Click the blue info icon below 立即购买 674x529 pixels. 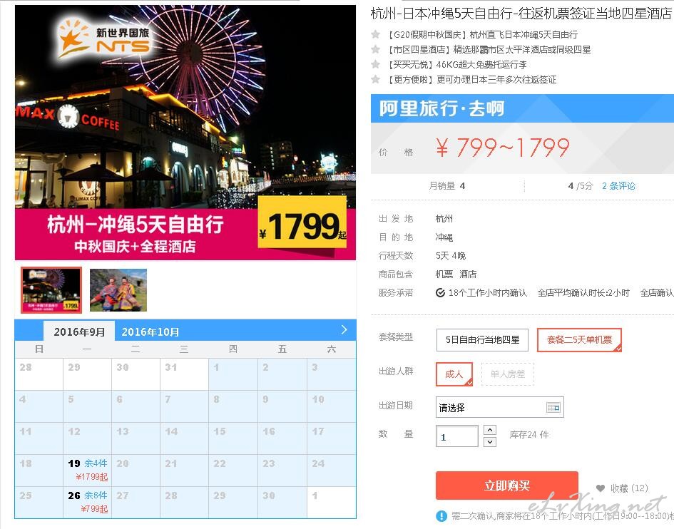tap(441, 515)
